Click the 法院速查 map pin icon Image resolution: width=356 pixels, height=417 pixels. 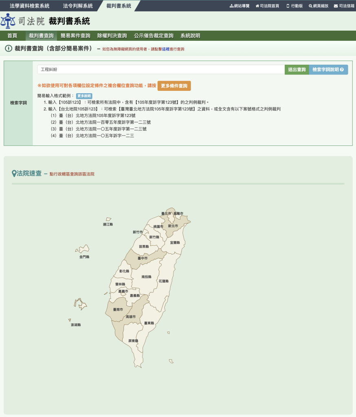[14, 173]
